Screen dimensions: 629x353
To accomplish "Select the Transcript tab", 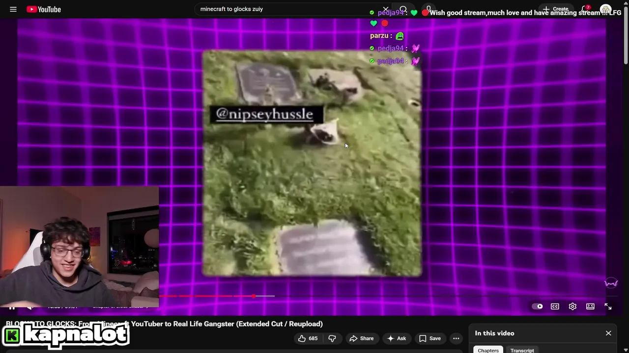I will 522,350.
